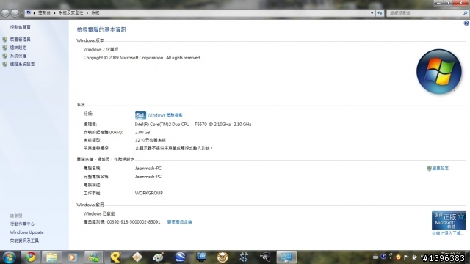The width and height of the screenshot is (470, 264).
Task: Open 系統保護 system protection link
Action: coord(18,56)
